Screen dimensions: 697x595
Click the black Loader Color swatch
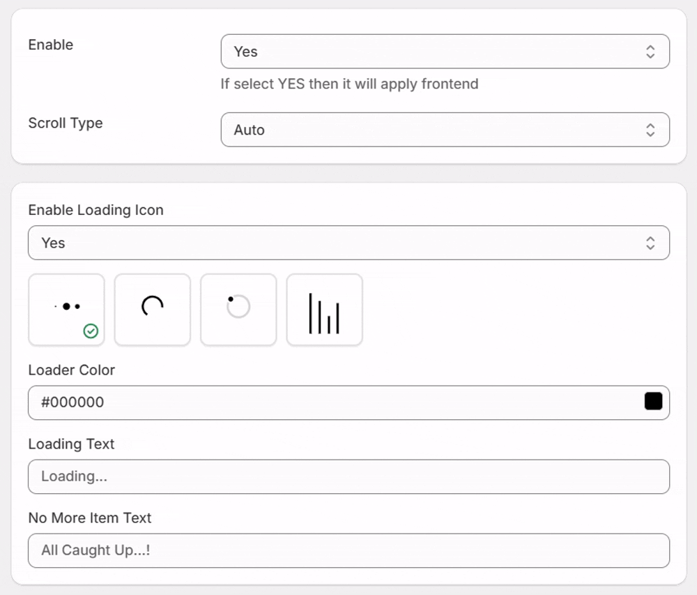[x=654, y=401]
